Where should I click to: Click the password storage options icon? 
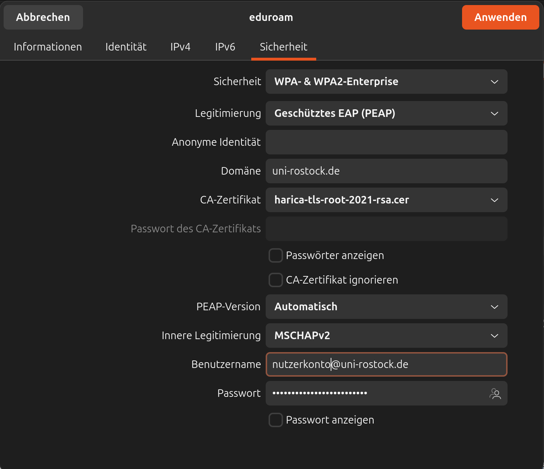coord(495,393)
